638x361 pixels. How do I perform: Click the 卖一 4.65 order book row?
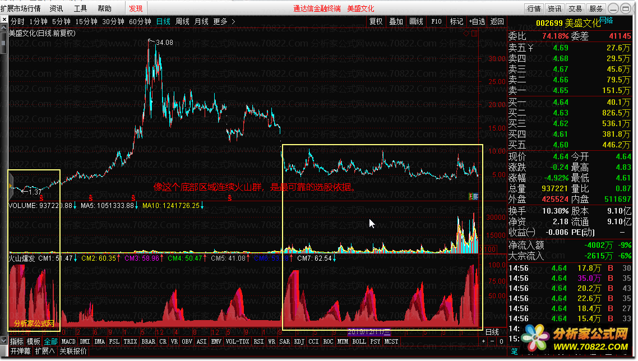tap(570, 90)
